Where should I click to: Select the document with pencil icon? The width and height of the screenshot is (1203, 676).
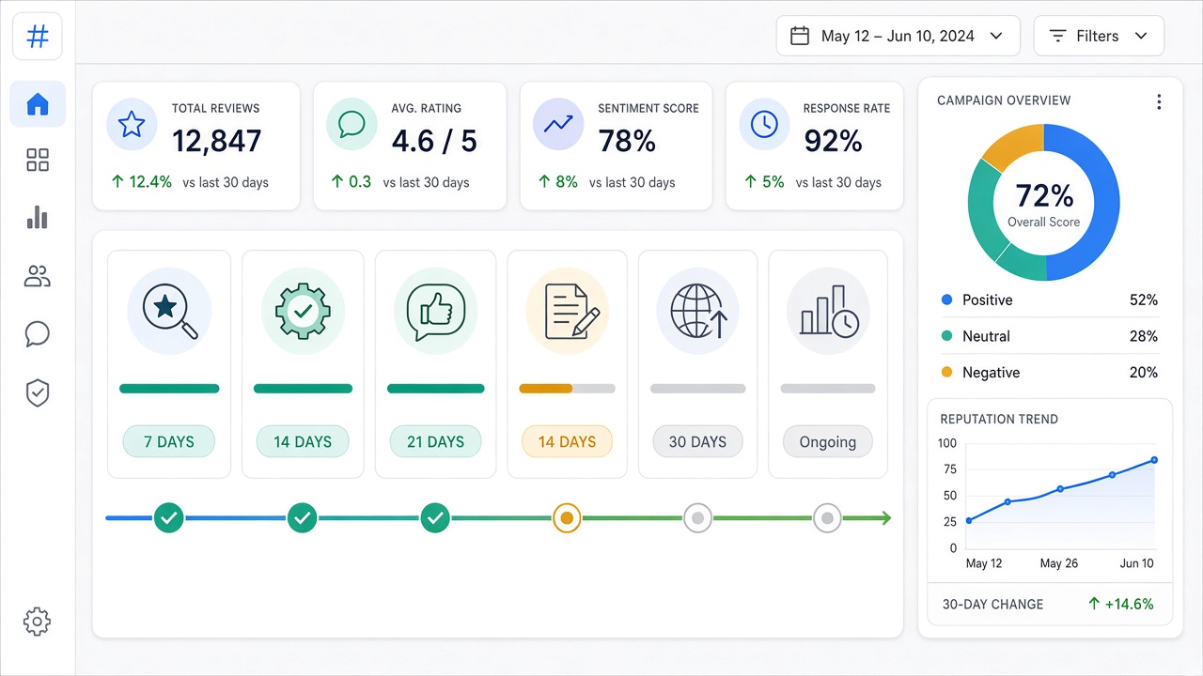tap(567, 310)
